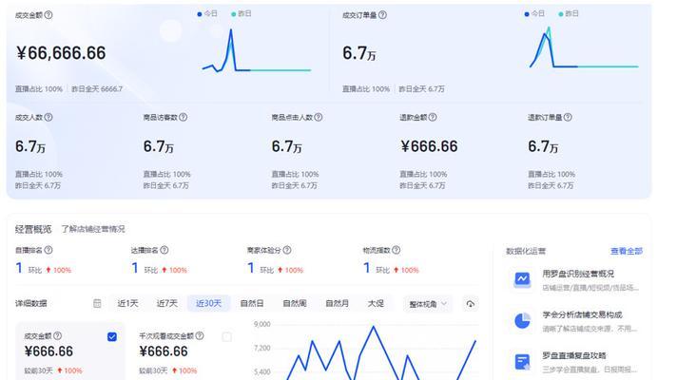Viewport: 677px width, 380px height.
Task: Open the 查看全部 link
Action: [x=627, y=251]
